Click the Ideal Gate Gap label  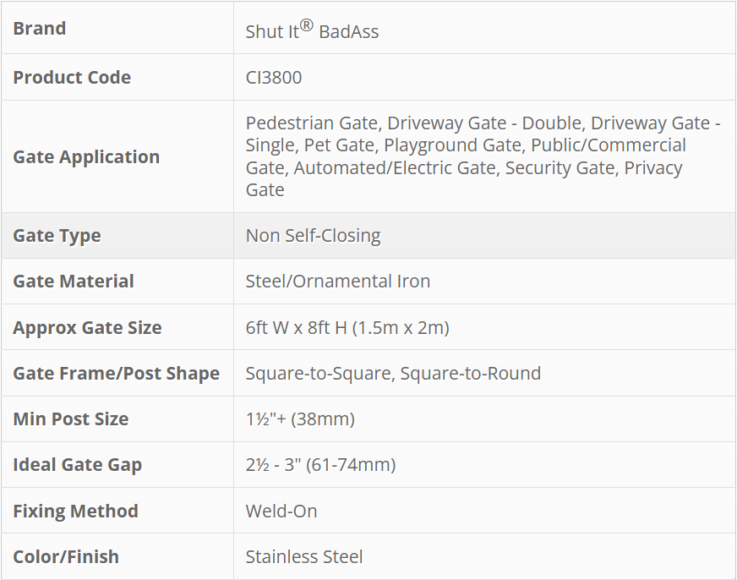(x=78, y=465)
